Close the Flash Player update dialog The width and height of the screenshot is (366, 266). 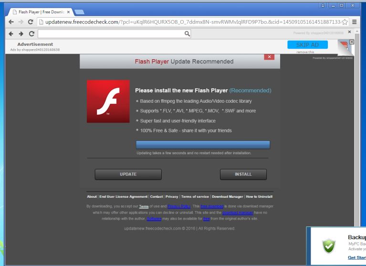click(269, 57)
